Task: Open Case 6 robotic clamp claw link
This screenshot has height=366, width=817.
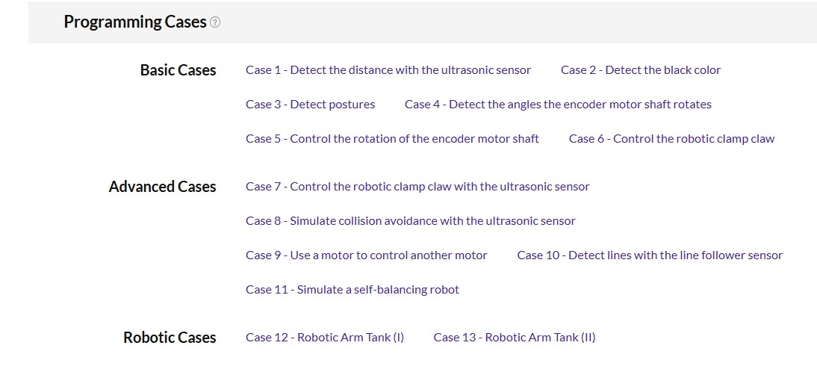Action: [671, 139]
